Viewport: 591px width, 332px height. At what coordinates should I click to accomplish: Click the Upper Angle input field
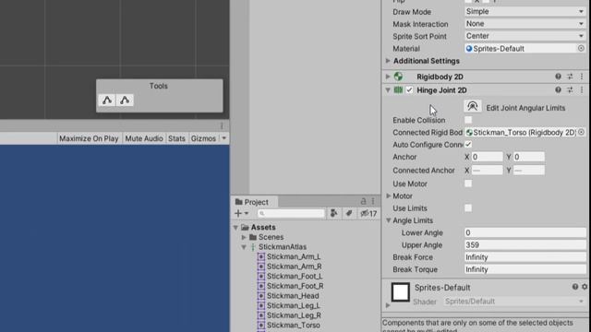pos(525,245)
